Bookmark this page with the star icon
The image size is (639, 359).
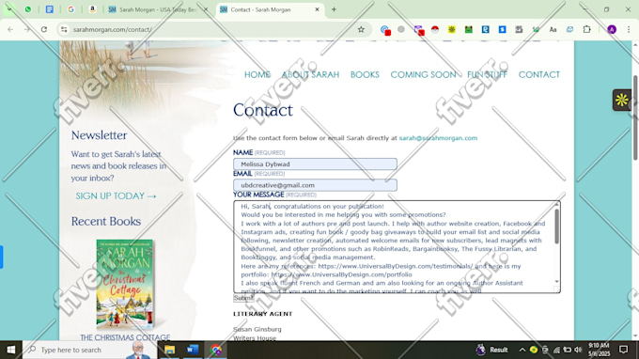[x=361, y=29]
